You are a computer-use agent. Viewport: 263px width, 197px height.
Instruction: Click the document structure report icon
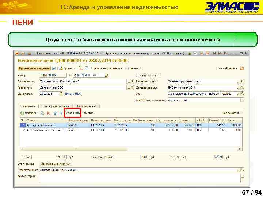87,68
